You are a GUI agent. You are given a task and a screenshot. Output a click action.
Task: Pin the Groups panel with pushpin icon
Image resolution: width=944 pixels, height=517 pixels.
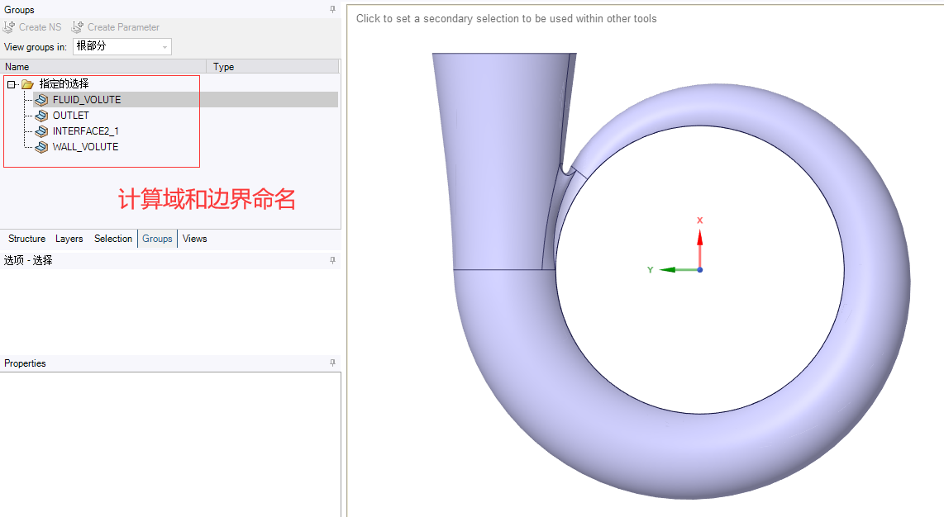tap(332, 10)
